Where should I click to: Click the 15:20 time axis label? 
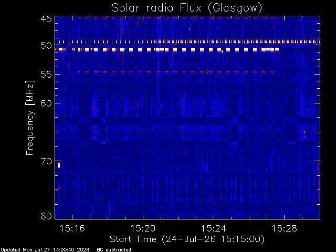pyautogui.click(x=143, y=228)
